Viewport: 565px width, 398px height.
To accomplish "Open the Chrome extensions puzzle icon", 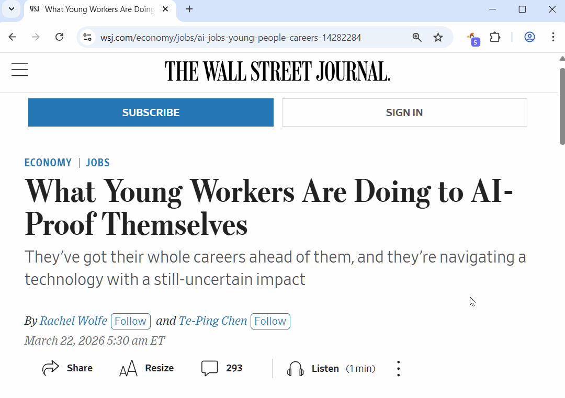I will click(x=494, y=37).
